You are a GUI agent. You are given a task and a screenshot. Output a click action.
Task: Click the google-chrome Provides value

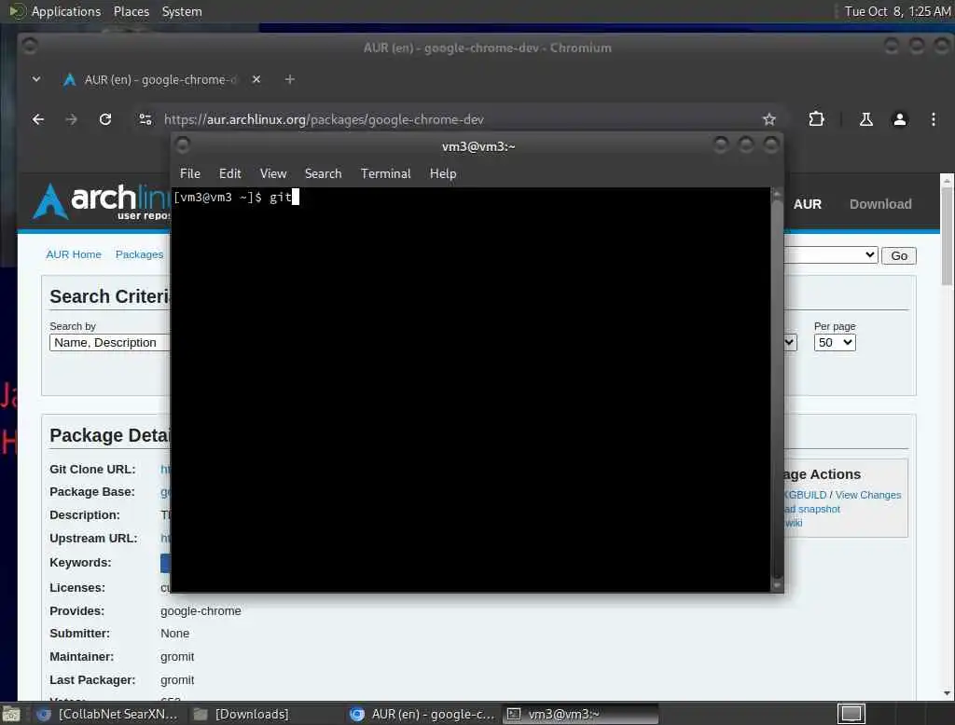click(x=201, y=610)
